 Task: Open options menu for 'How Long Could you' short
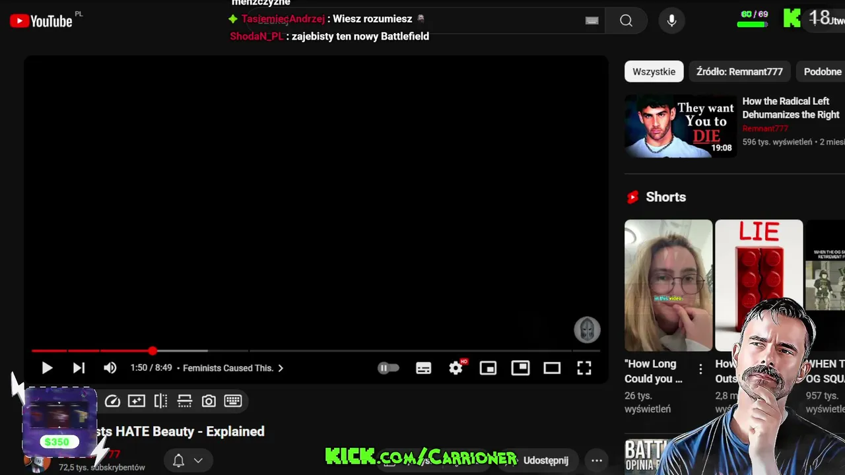[x=700, y=369]
